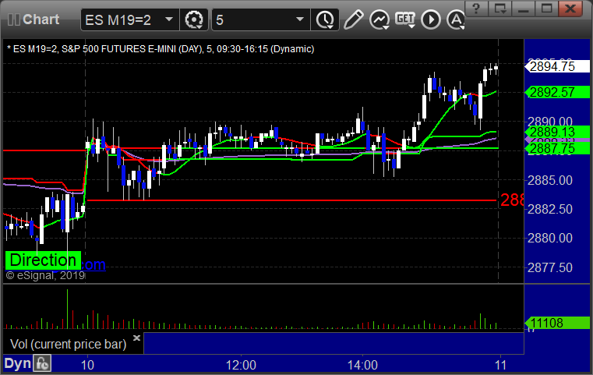
Task: Click the green 2889.13 price marker
Action: coord(557,132)
